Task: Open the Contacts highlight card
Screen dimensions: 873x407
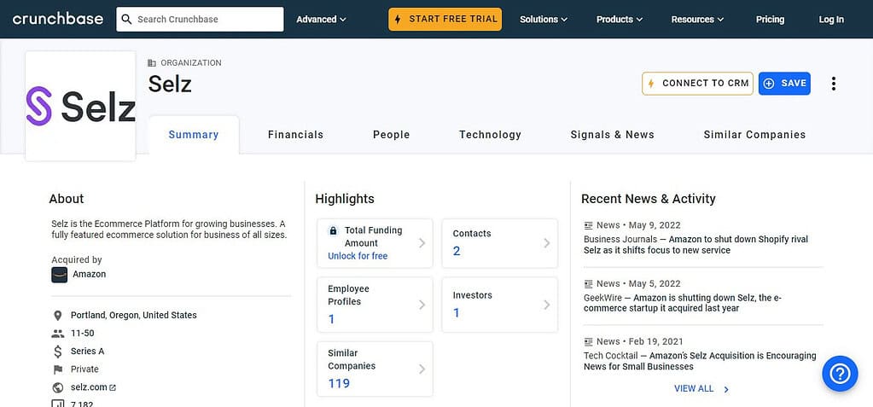Action: point(499,243)
